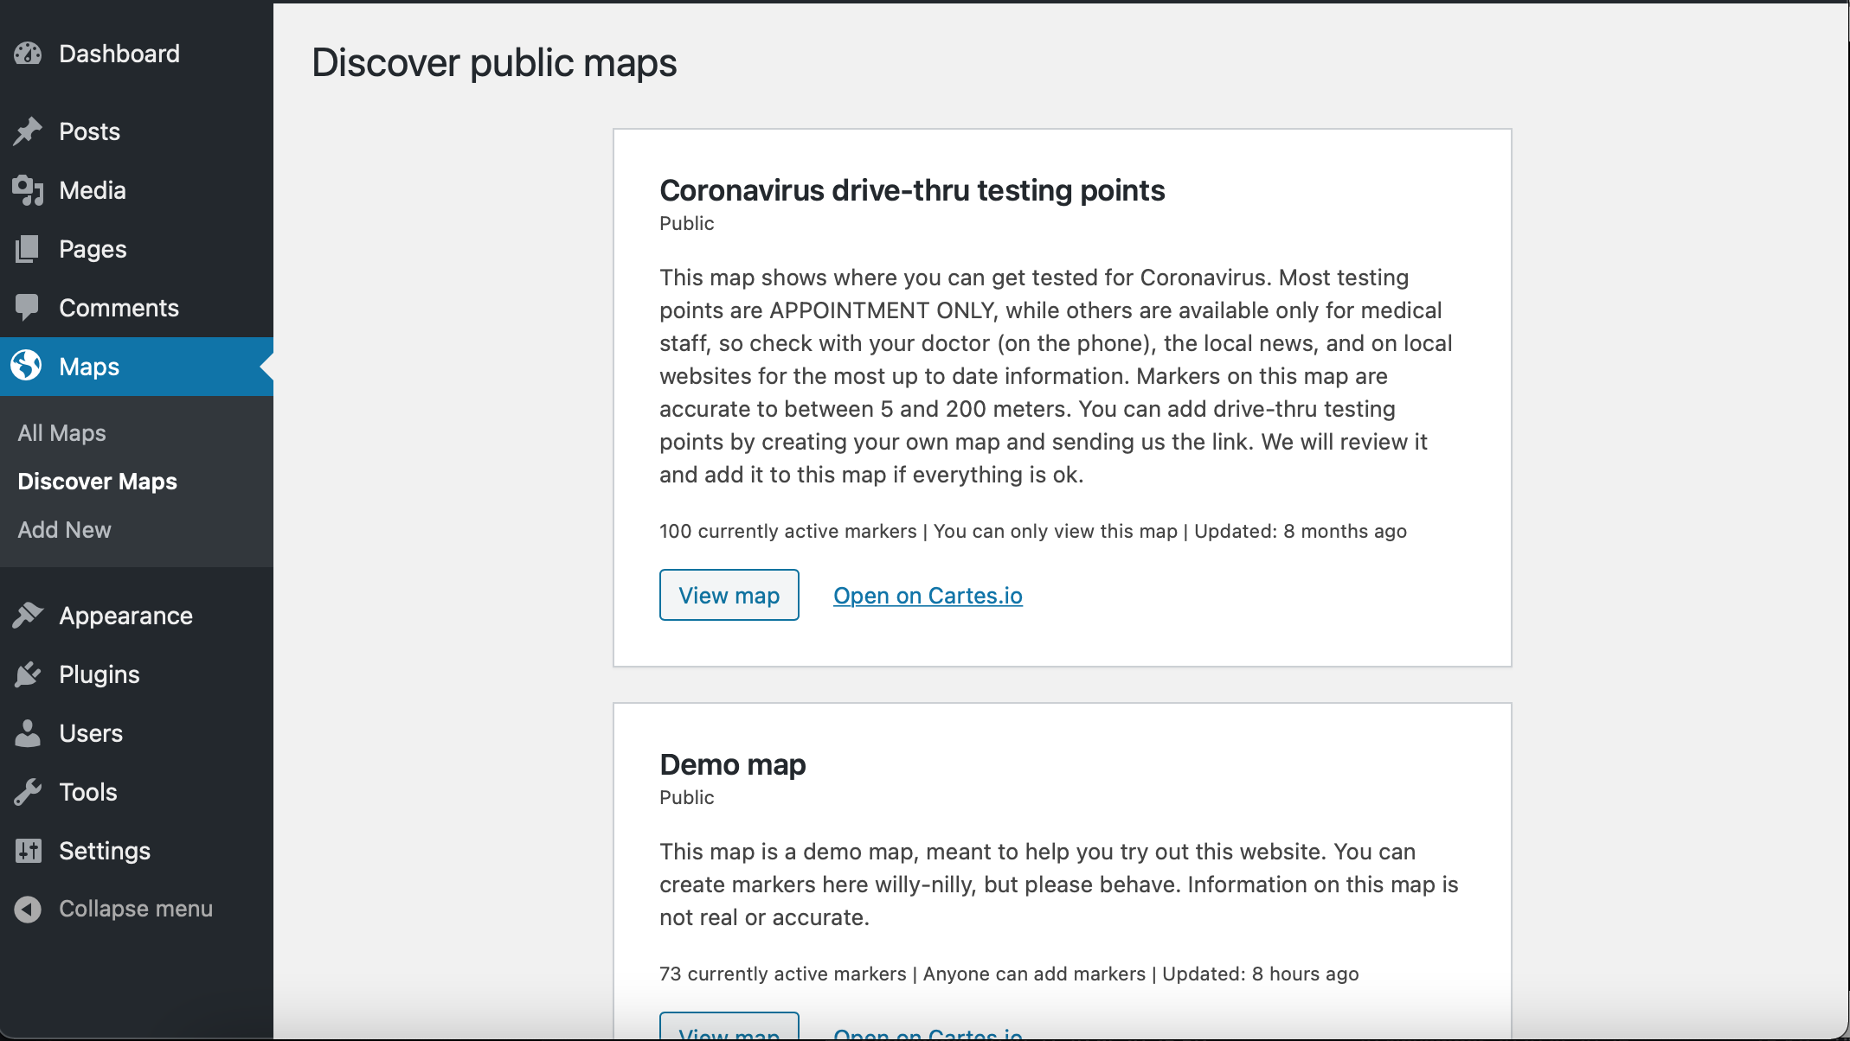
Task: Open the Users menu label
Action: 91,733
